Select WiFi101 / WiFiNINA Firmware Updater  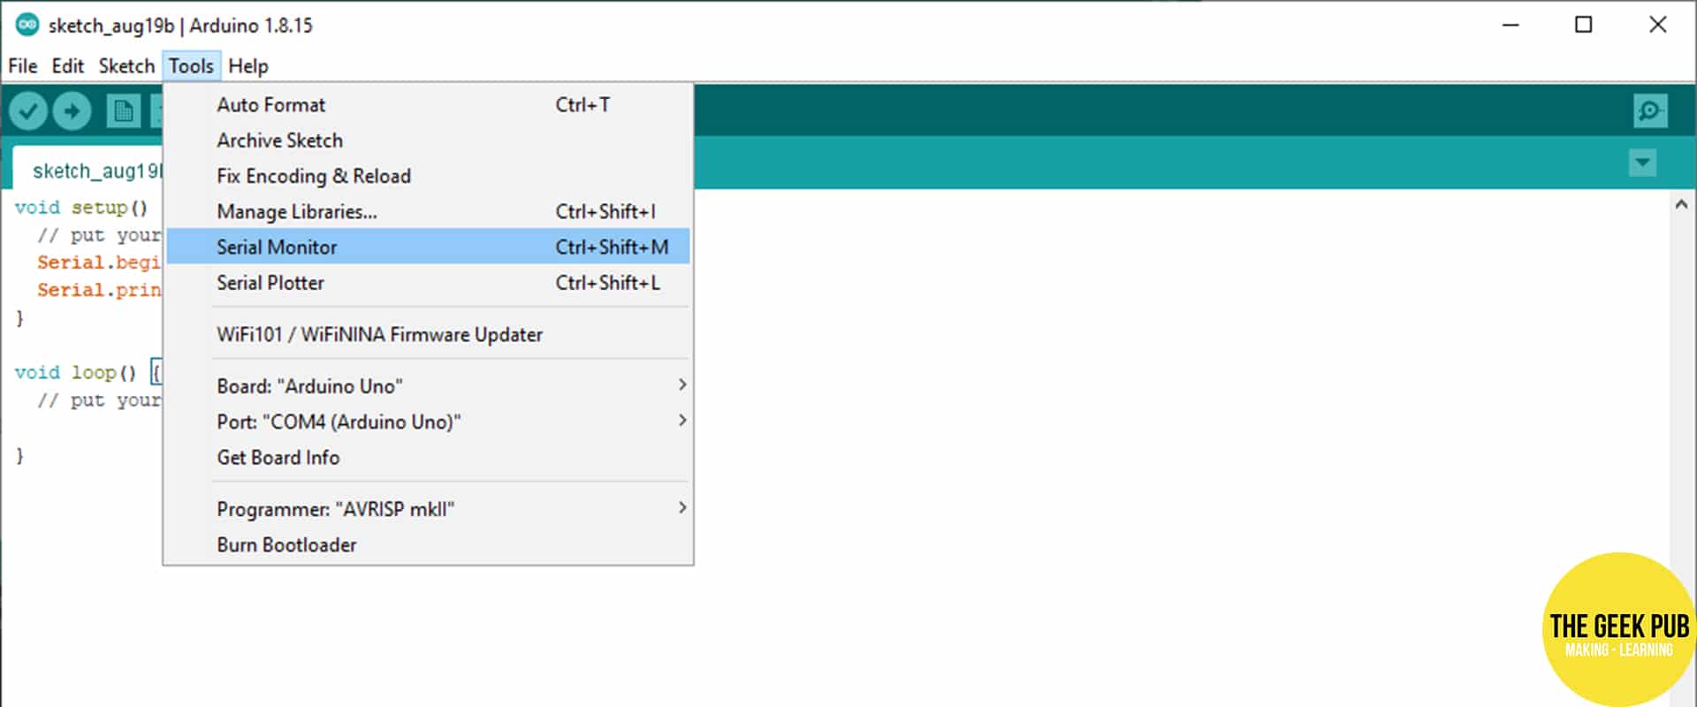pos(428,334)
